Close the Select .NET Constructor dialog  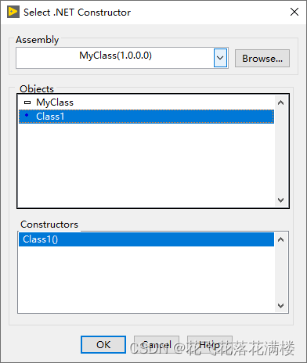294,12
